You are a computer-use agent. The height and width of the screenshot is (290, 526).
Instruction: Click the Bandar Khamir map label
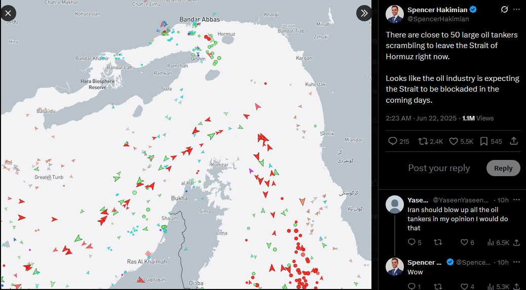[x=92, y=58]
